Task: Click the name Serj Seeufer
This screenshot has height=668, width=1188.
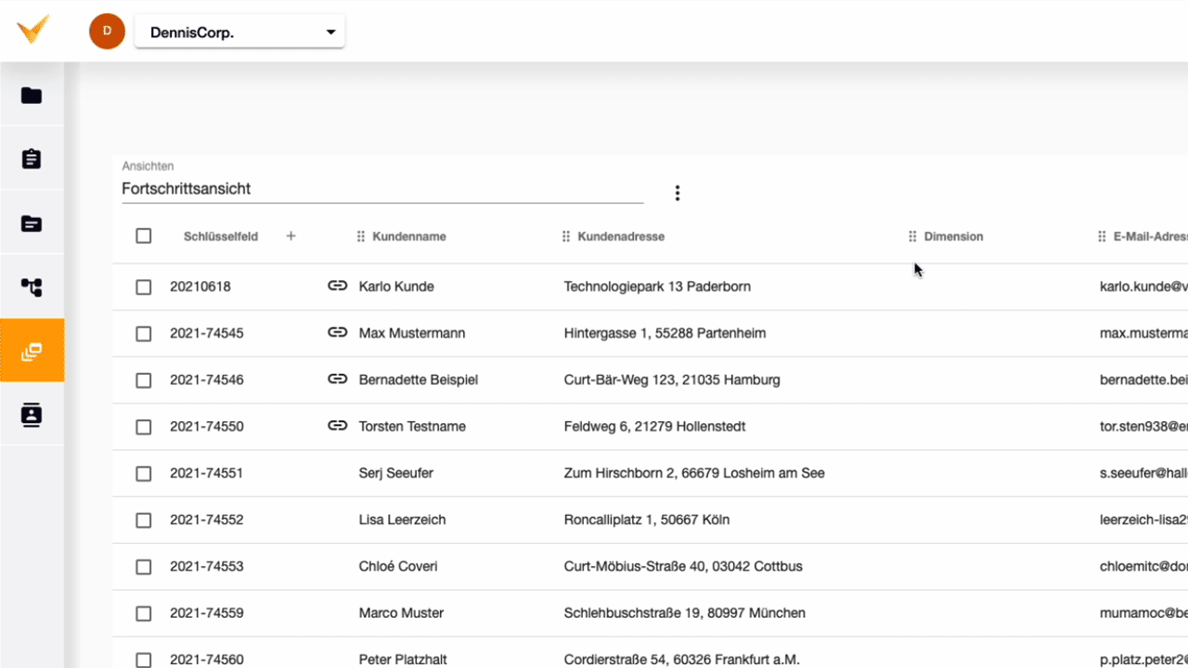Action: [396, 473]
